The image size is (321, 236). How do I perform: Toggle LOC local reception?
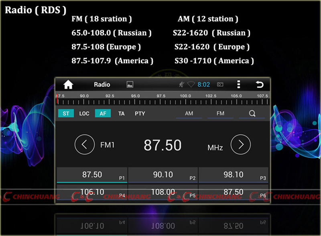coord(84,113)
